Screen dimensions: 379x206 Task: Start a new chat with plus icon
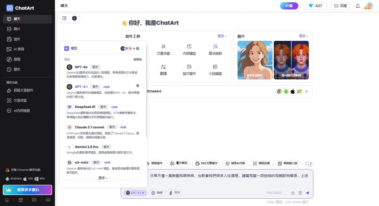tap(74, 18)
